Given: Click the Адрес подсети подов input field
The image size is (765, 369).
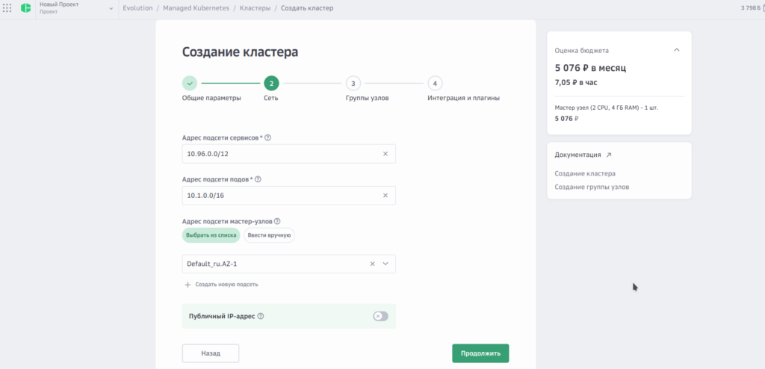Looking at the screenshot, I should coord(280,196).
